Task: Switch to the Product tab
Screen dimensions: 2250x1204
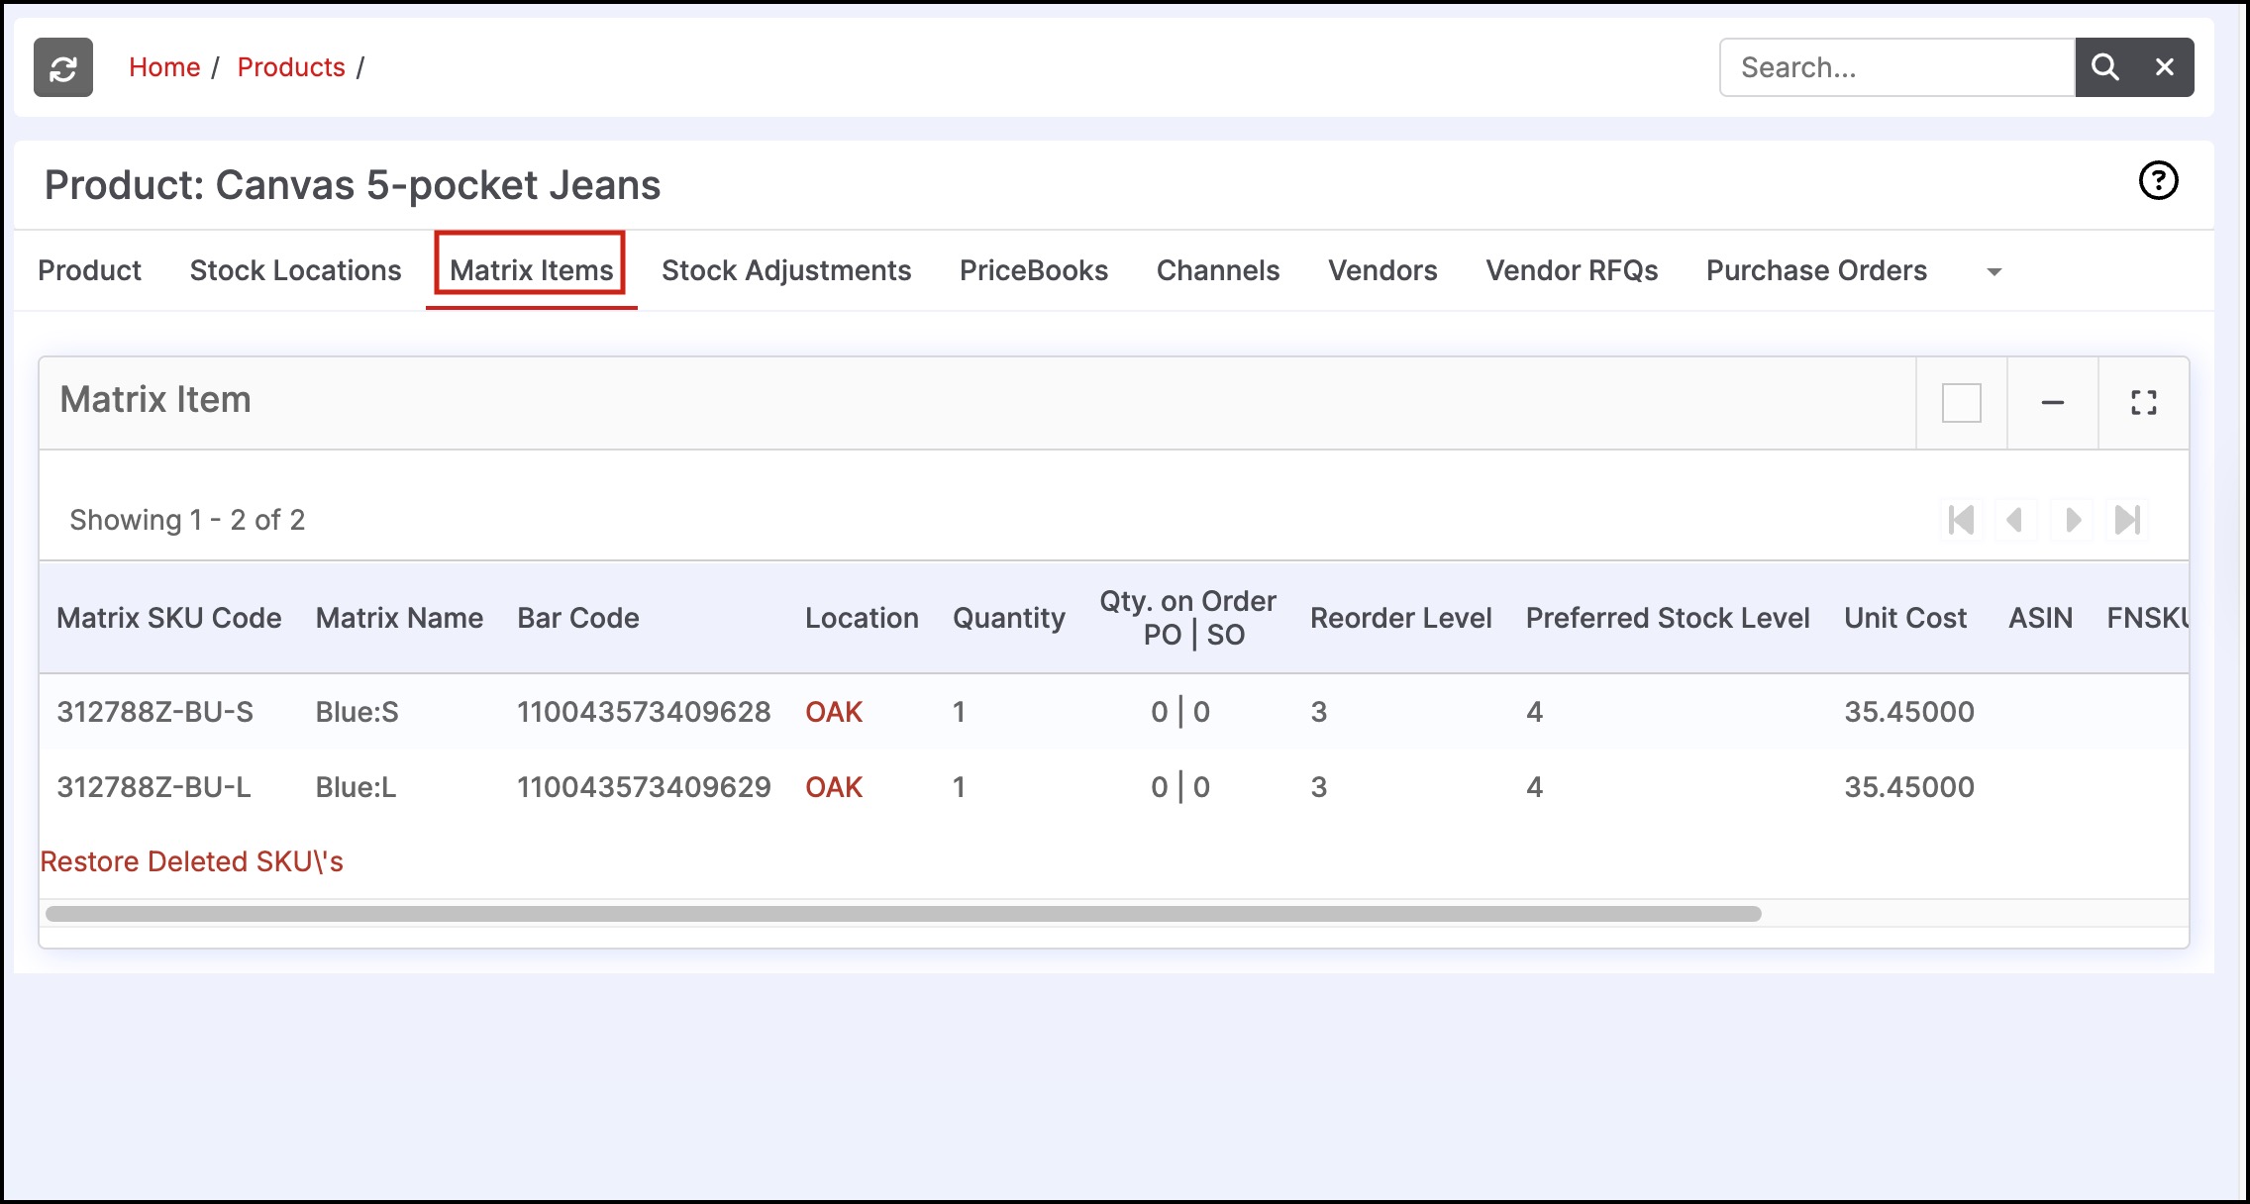Action: (89, 270)
